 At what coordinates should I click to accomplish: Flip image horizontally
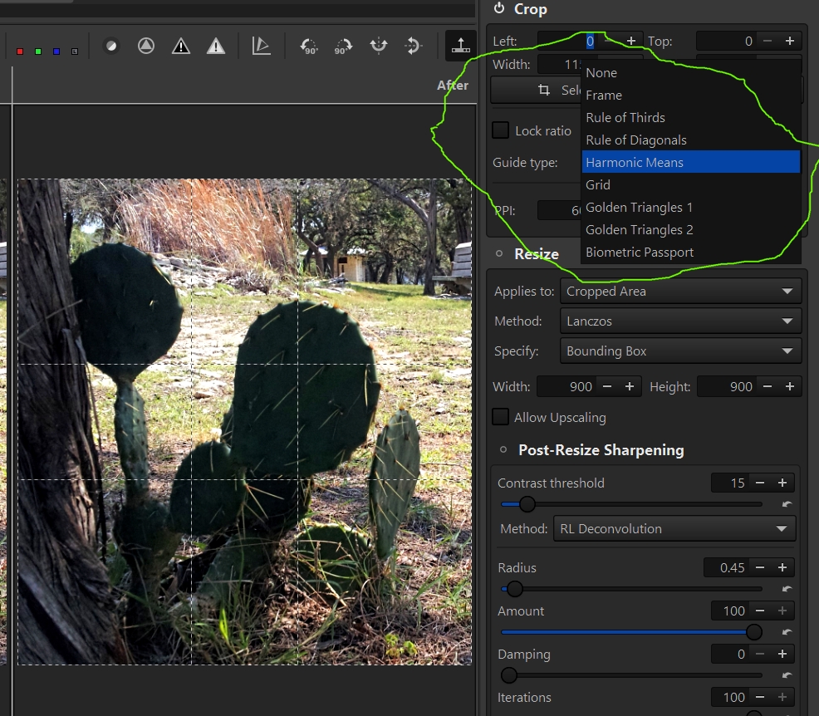[x=379, y=46]
